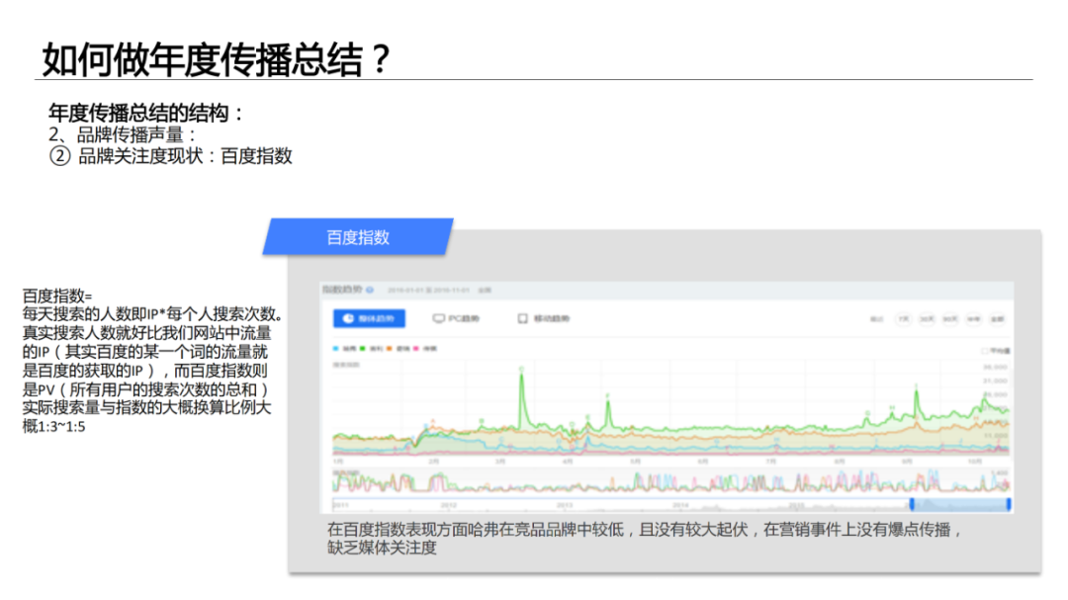Toggle the pink legend series square
This screenshot has width=1068, height=600.
pos(416,348)
